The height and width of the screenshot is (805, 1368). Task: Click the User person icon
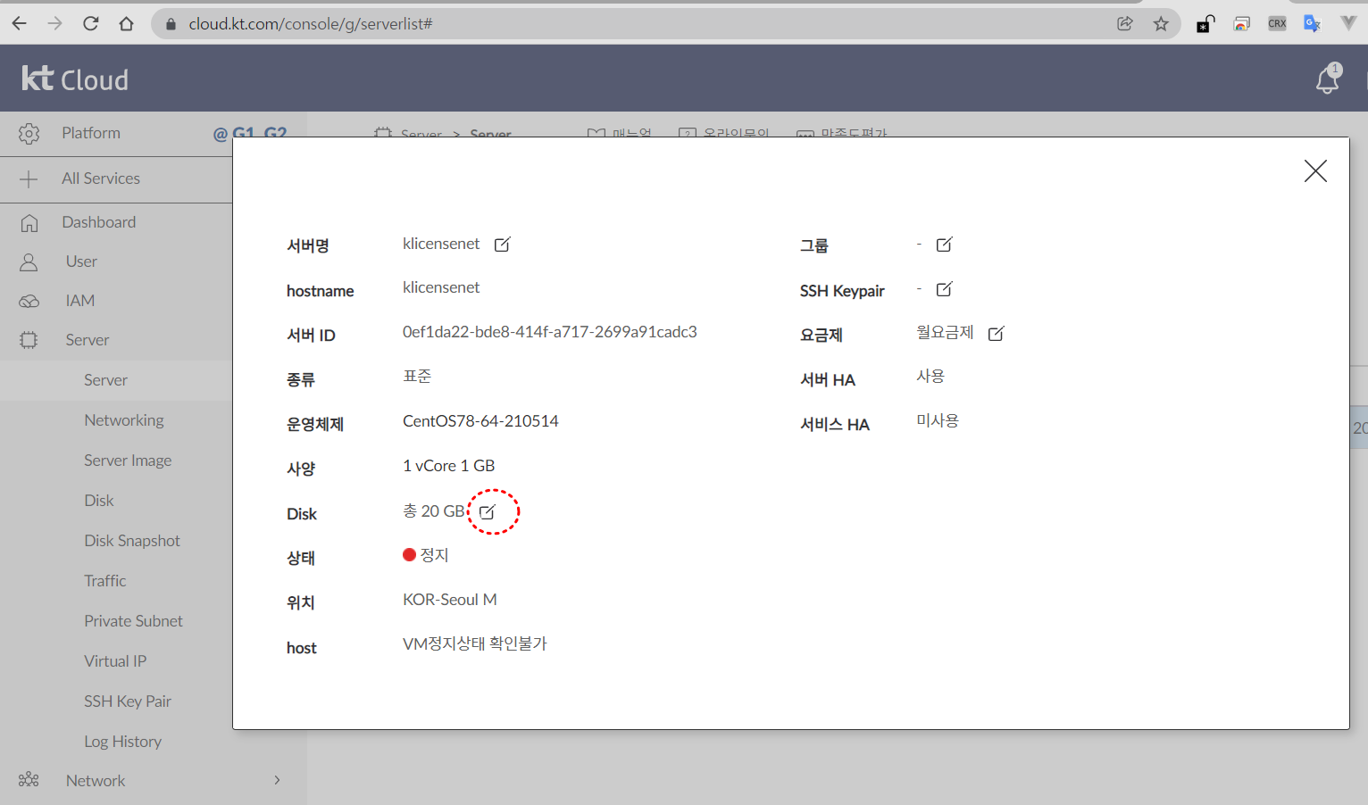click(x=29, y=262)
